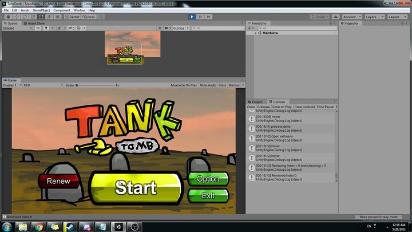Toggle Mute Audio in Game view

tap(208, 85)
